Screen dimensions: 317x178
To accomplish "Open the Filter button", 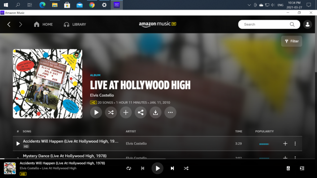I will click(x=292, y=41).
